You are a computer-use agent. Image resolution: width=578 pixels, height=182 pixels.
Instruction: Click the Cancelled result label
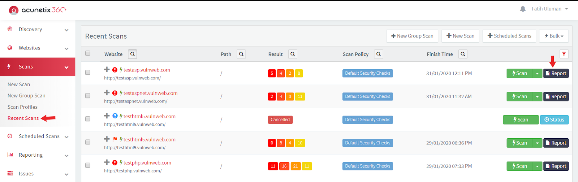tap(280, 120)
